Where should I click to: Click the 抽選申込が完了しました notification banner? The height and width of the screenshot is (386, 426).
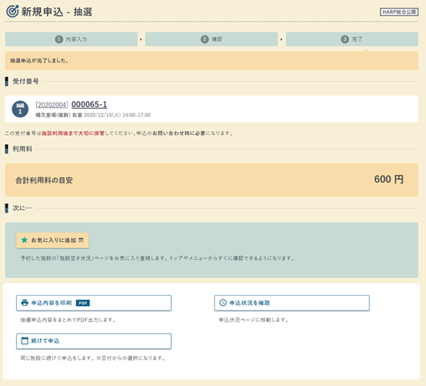click(x=212, y=61)
